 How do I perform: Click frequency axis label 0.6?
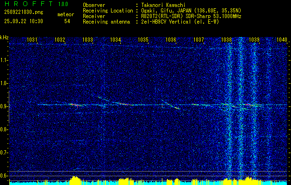[4, 176]
